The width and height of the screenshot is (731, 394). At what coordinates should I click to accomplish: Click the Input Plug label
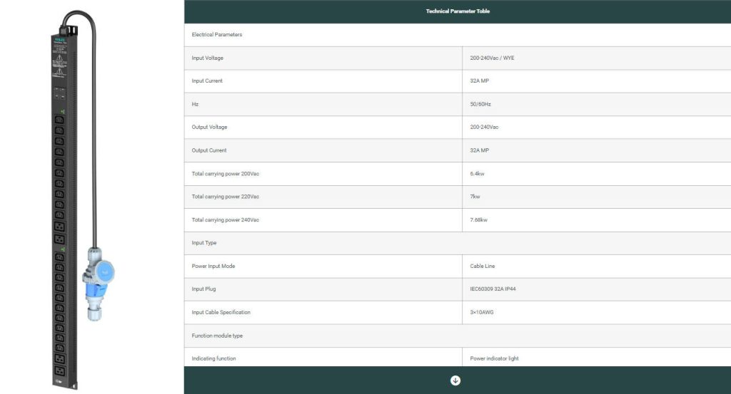203,289
